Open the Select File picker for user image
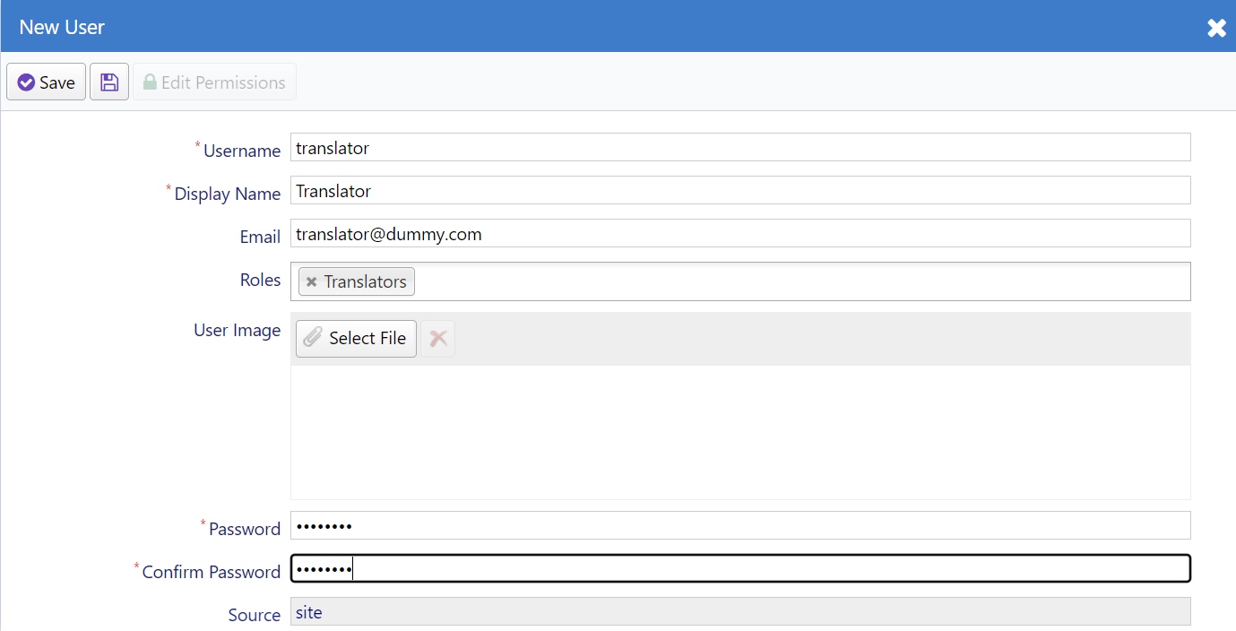The width and height of the screenshot is (1236, 631). tap(356, 338)
